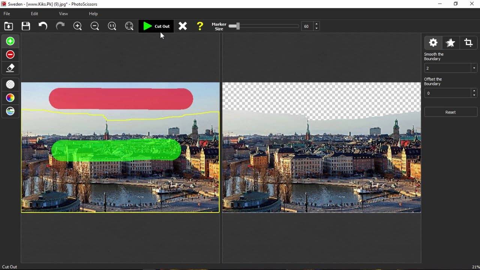Increase marker size using the up arrow

(316, 24)
